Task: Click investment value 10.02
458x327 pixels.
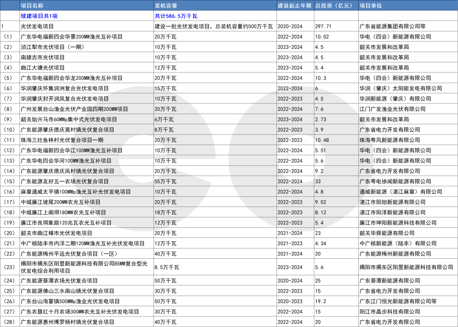Action: (x=322, y=37)
